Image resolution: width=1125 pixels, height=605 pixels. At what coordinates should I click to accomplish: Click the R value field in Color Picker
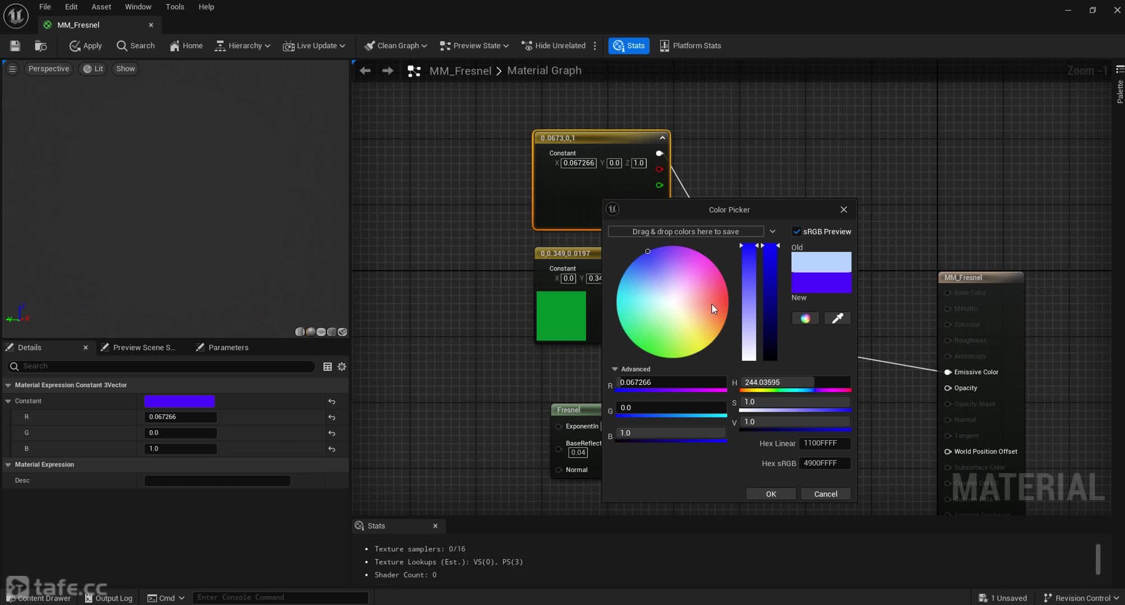tap(671, 383)
